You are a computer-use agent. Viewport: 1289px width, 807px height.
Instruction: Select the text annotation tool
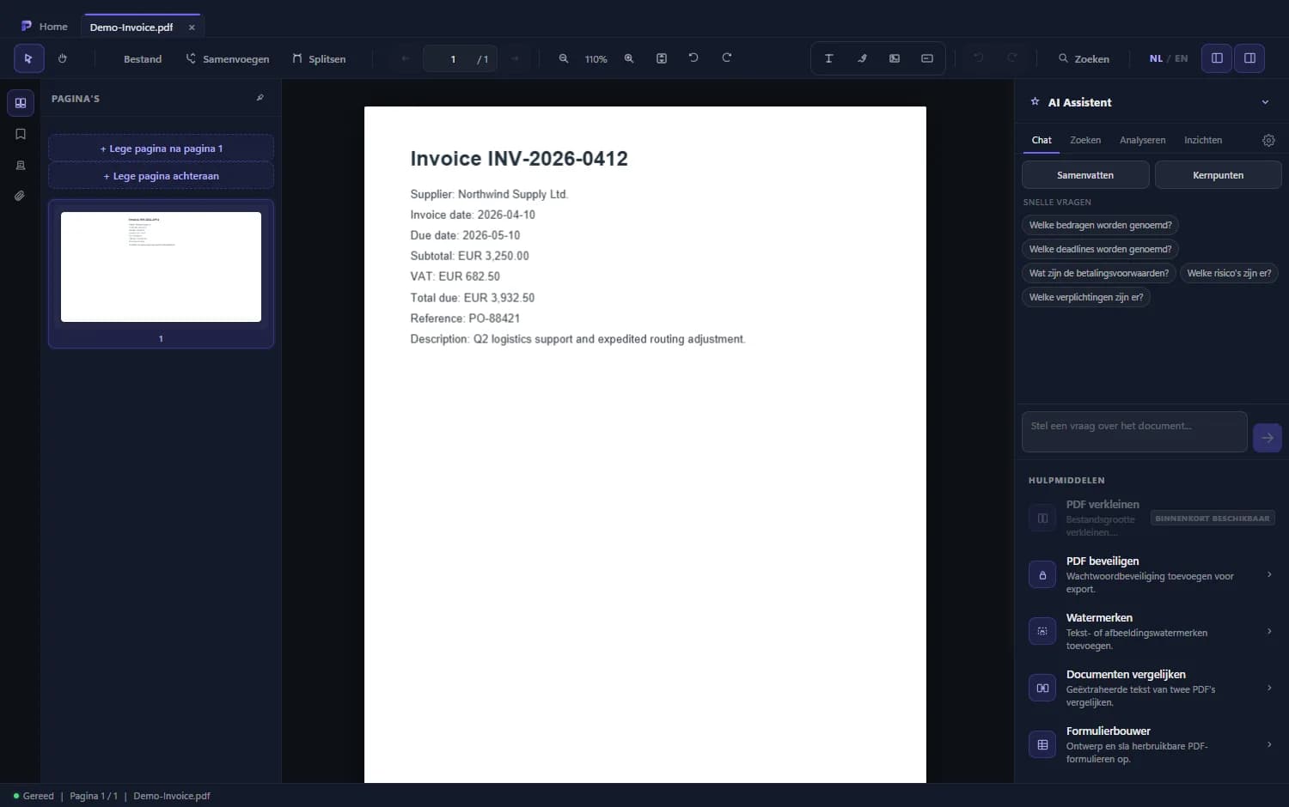pos(829,58)
